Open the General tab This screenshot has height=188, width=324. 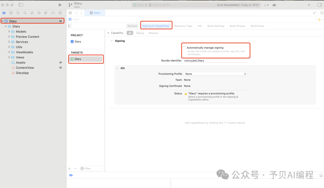tap(132, 26)
